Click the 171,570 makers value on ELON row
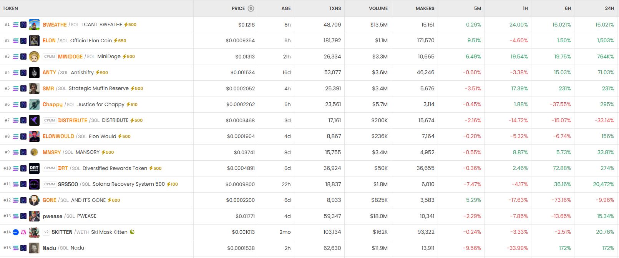 coord(426,40)
